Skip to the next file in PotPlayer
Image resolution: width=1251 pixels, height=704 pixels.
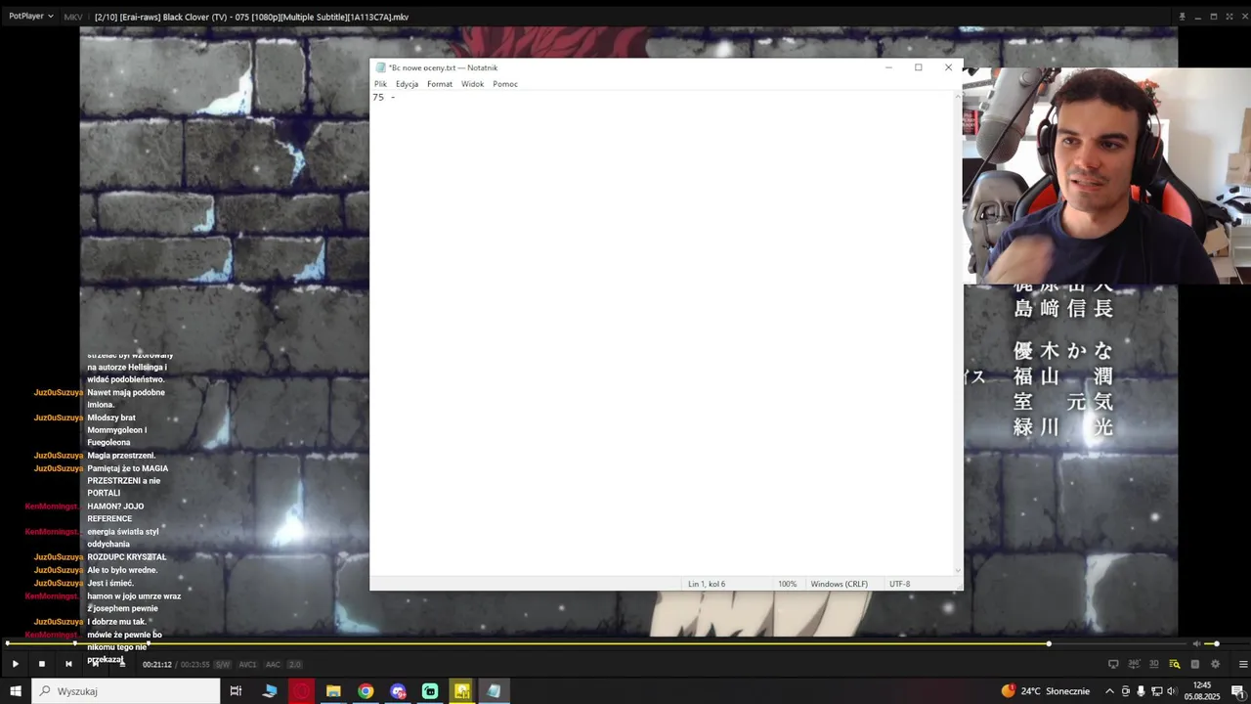point(96,664)
